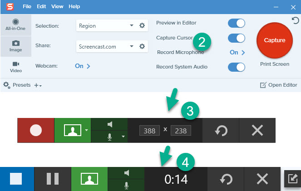Toggle microphone in recording toolbar
Image resolution: width=301 pixels, height=191 pixels.
(x=109, y=137)
